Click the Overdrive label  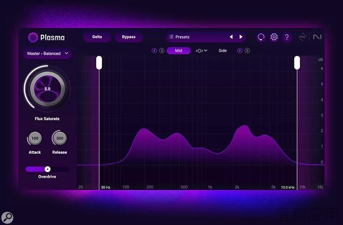pyautogui.click(x=47, y=177)
